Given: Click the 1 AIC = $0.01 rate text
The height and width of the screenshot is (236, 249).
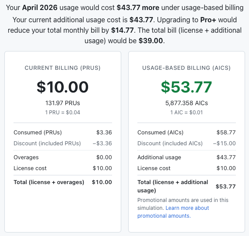Looking at the screenshot, I should 187,113.
